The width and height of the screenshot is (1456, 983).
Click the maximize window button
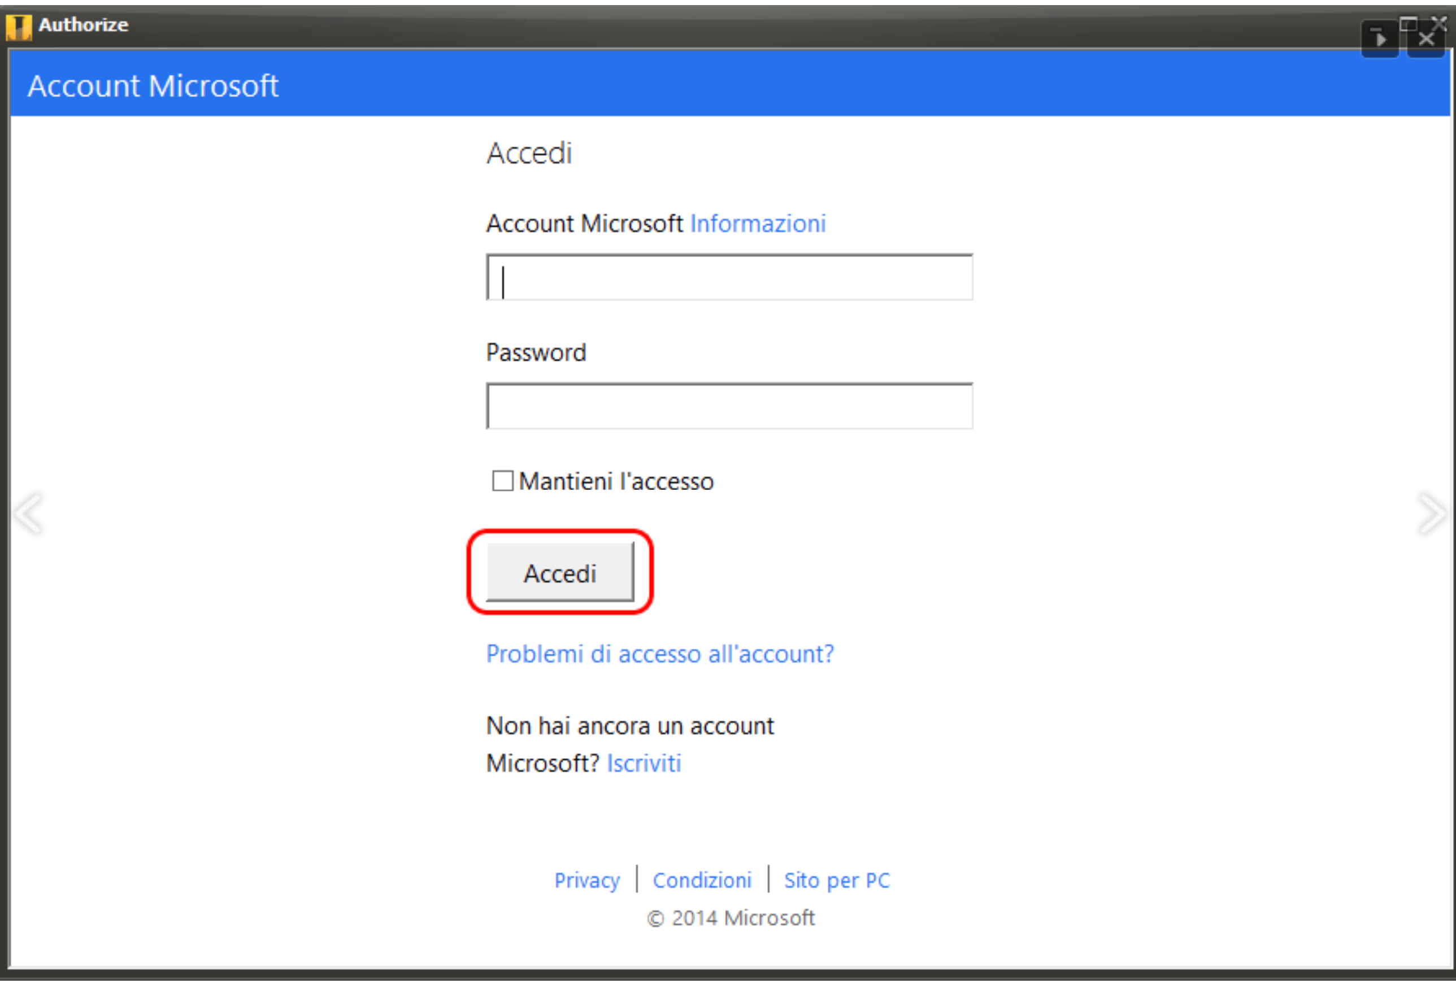[x=1409, y=24]
